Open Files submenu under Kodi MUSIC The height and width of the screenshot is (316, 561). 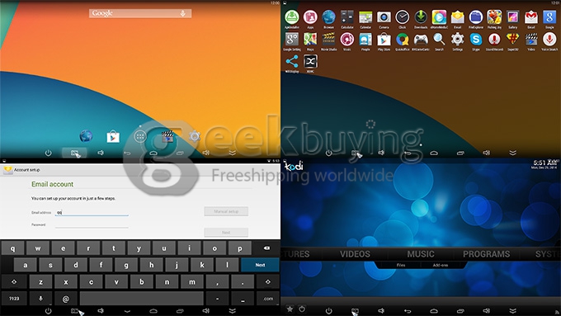401,265
